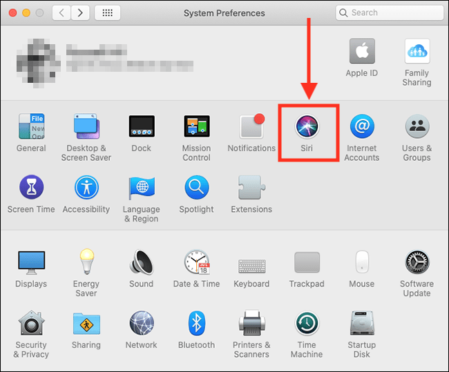The height and width of the screenshot is (372, 449).
Task: Open the Siri preferences pane
Action: (307, 126)
